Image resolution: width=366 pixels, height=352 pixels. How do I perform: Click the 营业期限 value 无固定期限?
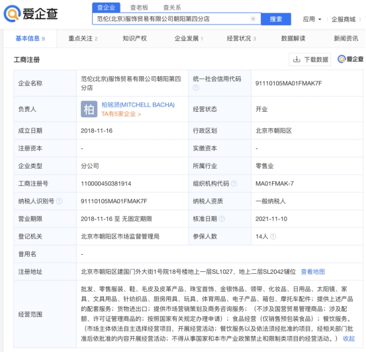click(x=137, y=219)
